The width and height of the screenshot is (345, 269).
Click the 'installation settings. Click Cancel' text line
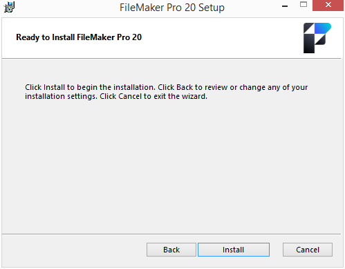tap(116, 96)
